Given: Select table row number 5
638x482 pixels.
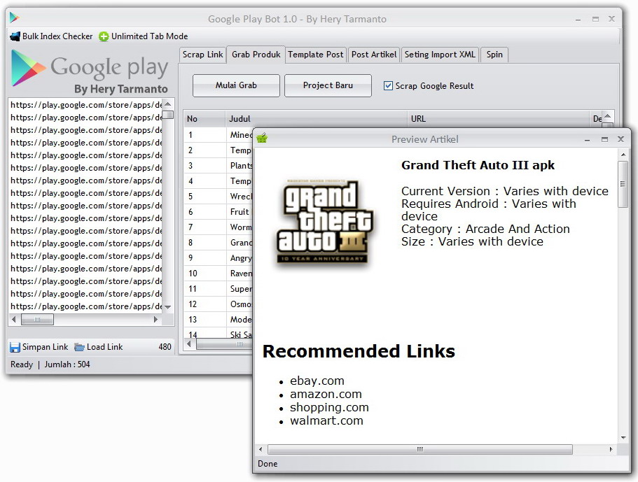Looking at the screenshot, I should point(218,197).
